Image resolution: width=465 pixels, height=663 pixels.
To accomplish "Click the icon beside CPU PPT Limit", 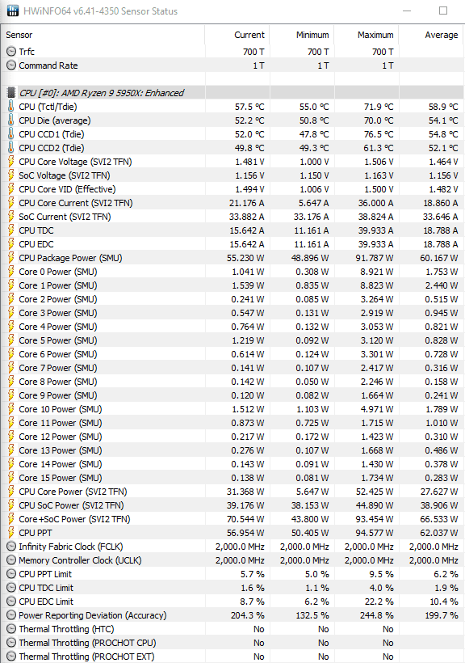I will [x=11, y=574].
